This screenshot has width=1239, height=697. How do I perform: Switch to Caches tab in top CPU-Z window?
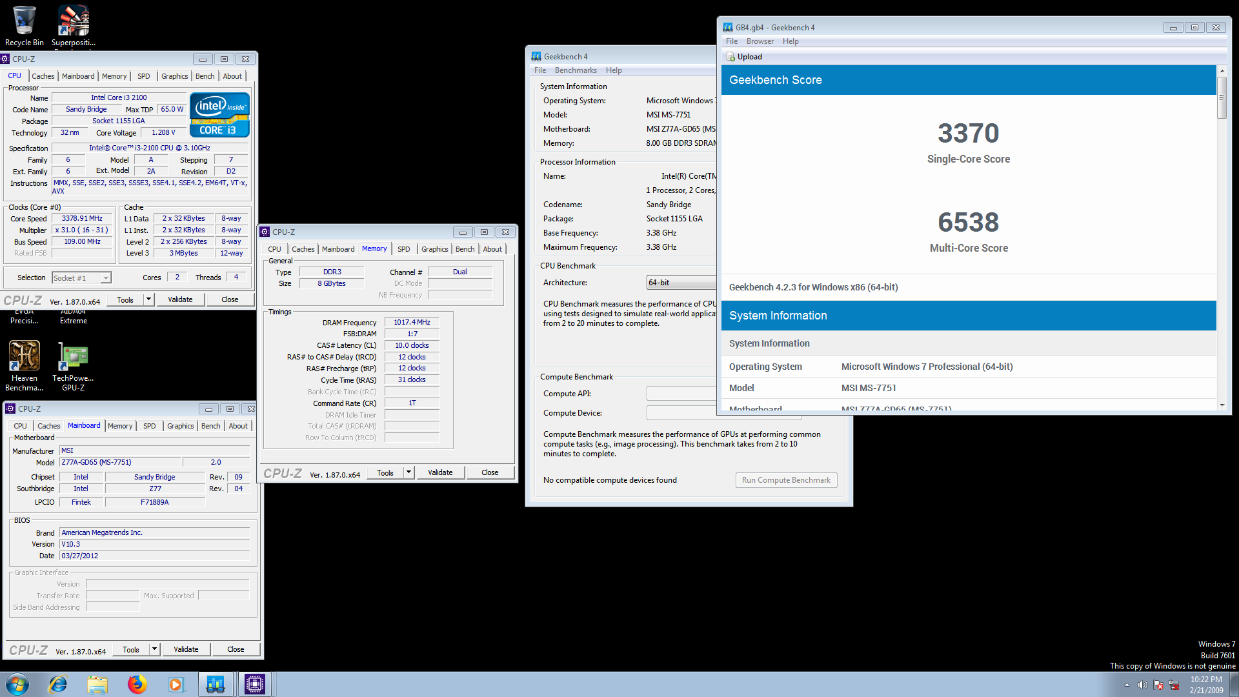43,76
